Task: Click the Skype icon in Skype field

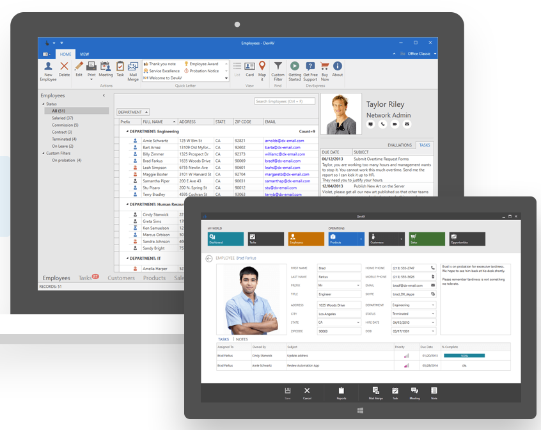Action: [x=433, y=294]
